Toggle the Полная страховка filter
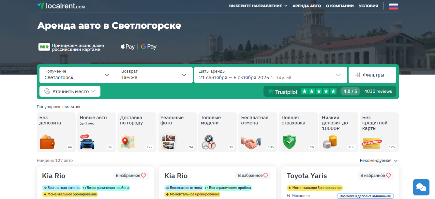The image size is (435, 199). click(298, 132)
